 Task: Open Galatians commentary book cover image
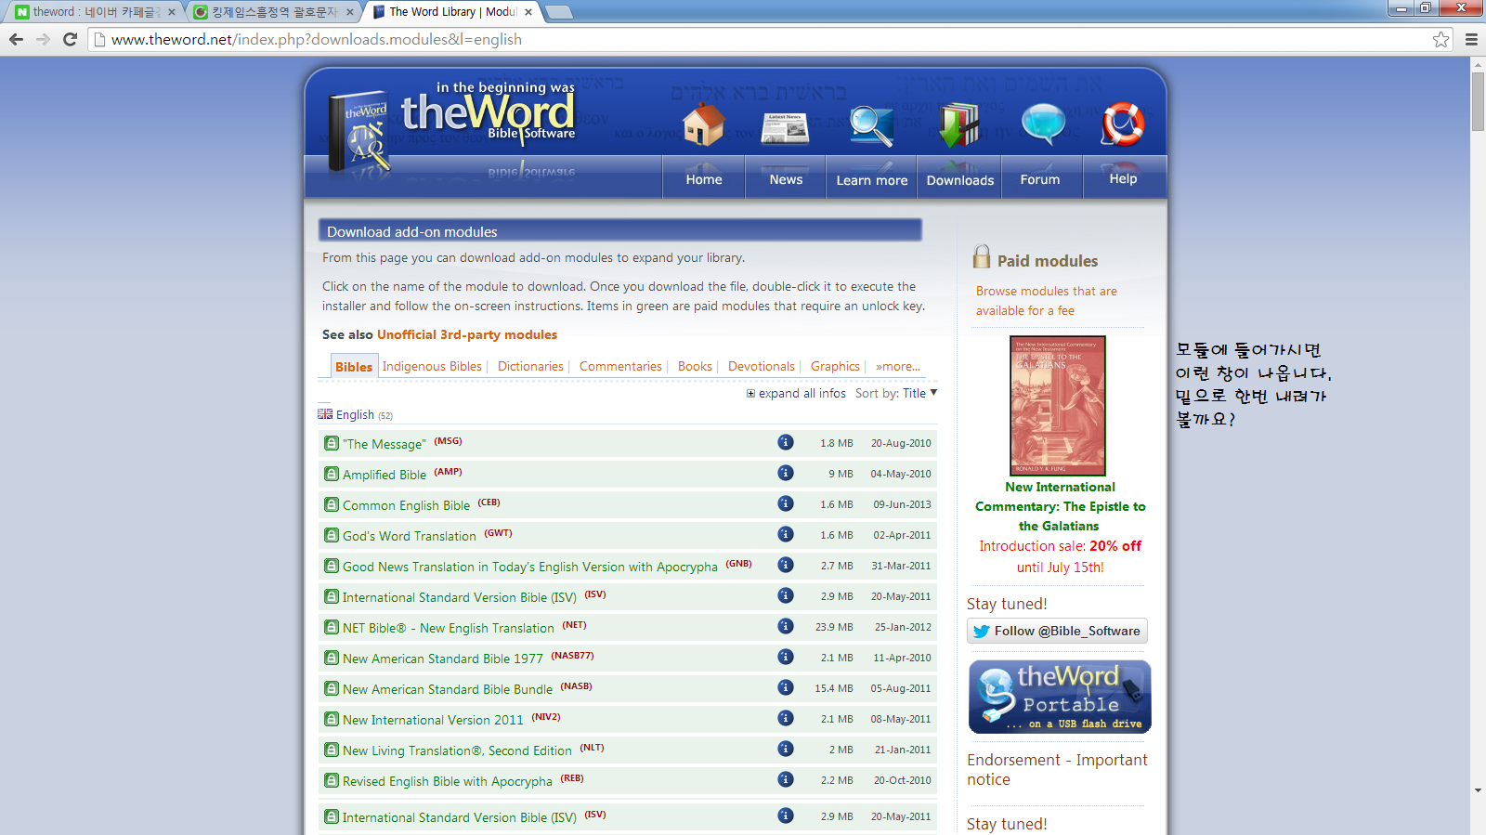point(1058,406)
